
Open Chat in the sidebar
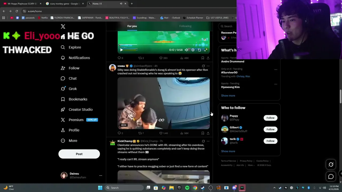pos(69,78)
